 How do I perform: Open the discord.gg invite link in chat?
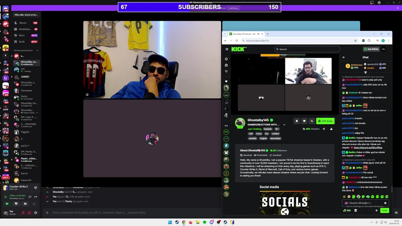368,148
